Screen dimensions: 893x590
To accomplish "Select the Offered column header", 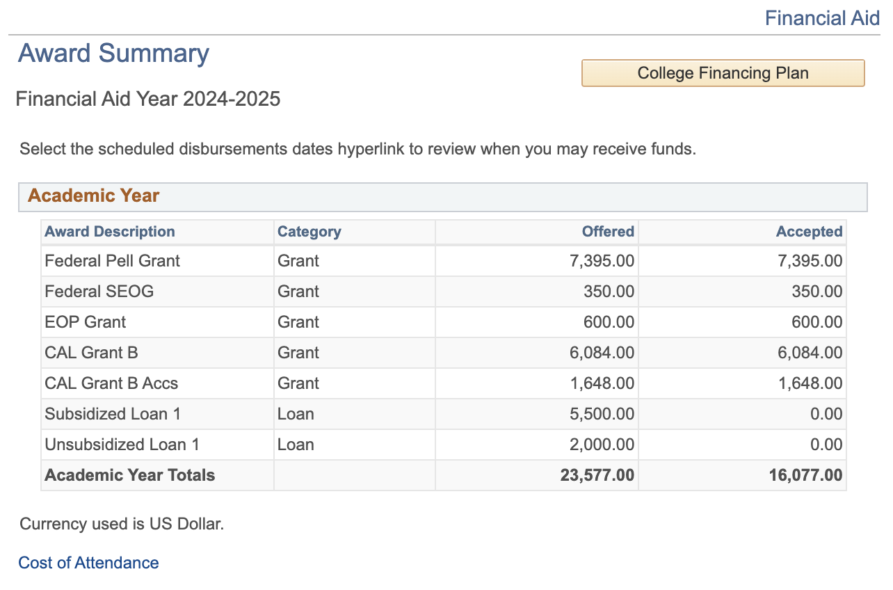I will coord(608,232).
